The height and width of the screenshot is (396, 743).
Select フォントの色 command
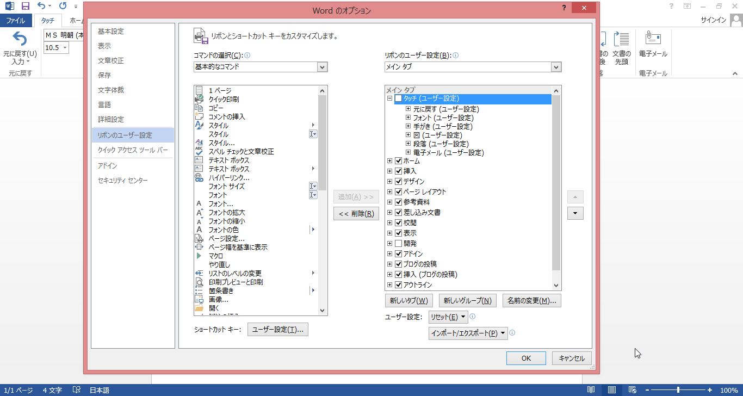point(224,230)
